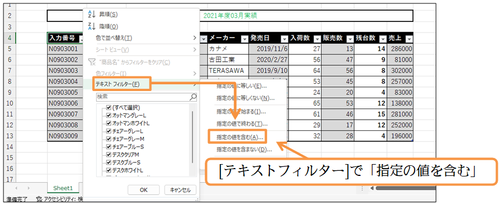Select the TERASAWA maker cell

click(x=228, y=70)
